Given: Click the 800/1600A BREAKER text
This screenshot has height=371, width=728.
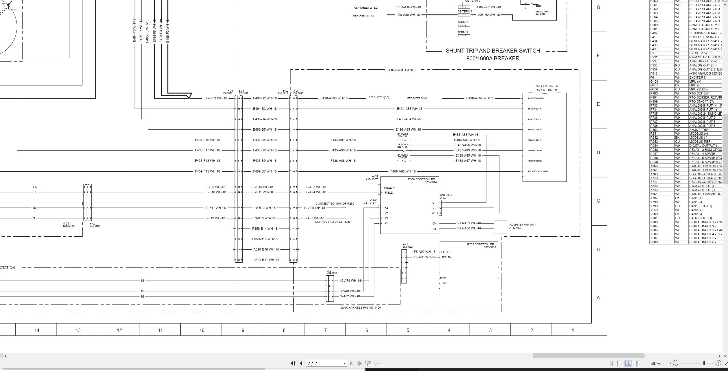Looking at the screenshot, I should (493, 58).
